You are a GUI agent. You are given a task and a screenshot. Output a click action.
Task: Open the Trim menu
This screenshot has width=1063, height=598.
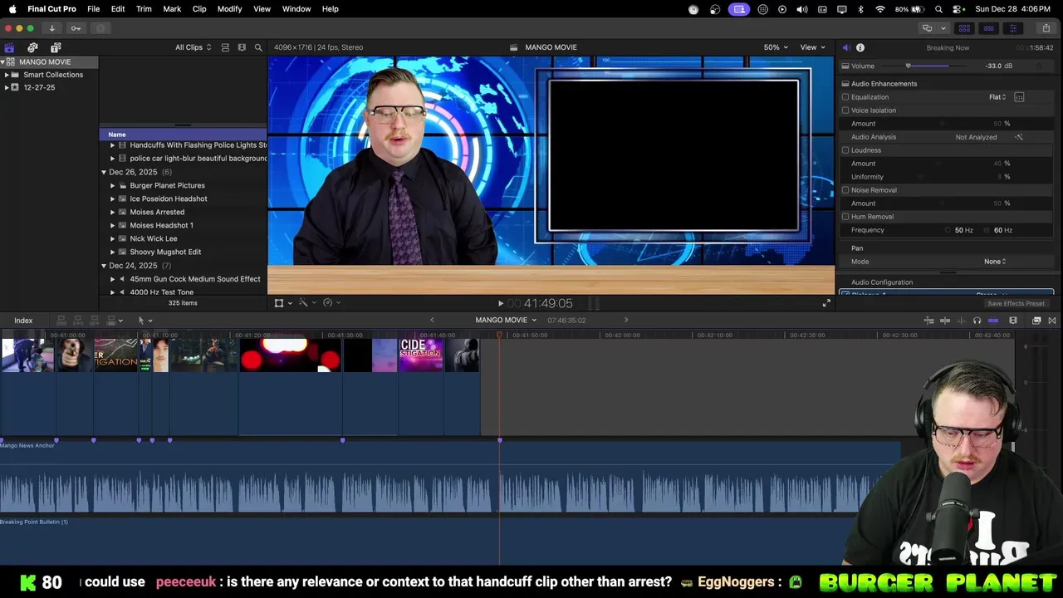coord(144,9)
